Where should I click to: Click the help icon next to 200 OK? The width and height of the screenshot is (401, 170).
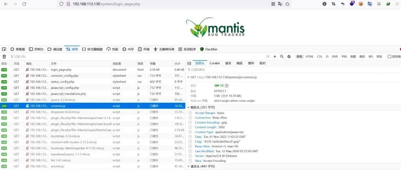[227, 86]
